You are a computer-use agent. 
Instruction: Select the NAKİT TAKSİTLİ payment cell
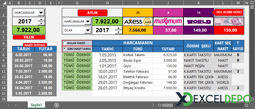point(199,61)
